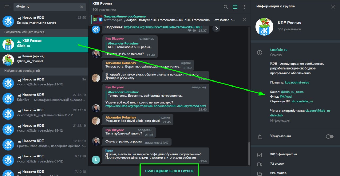Viewport: 340px width, 176px height.
Task: Click the 'Так а публичный анонс?' message
Action: pyautogui.click(x=129, y=132)
